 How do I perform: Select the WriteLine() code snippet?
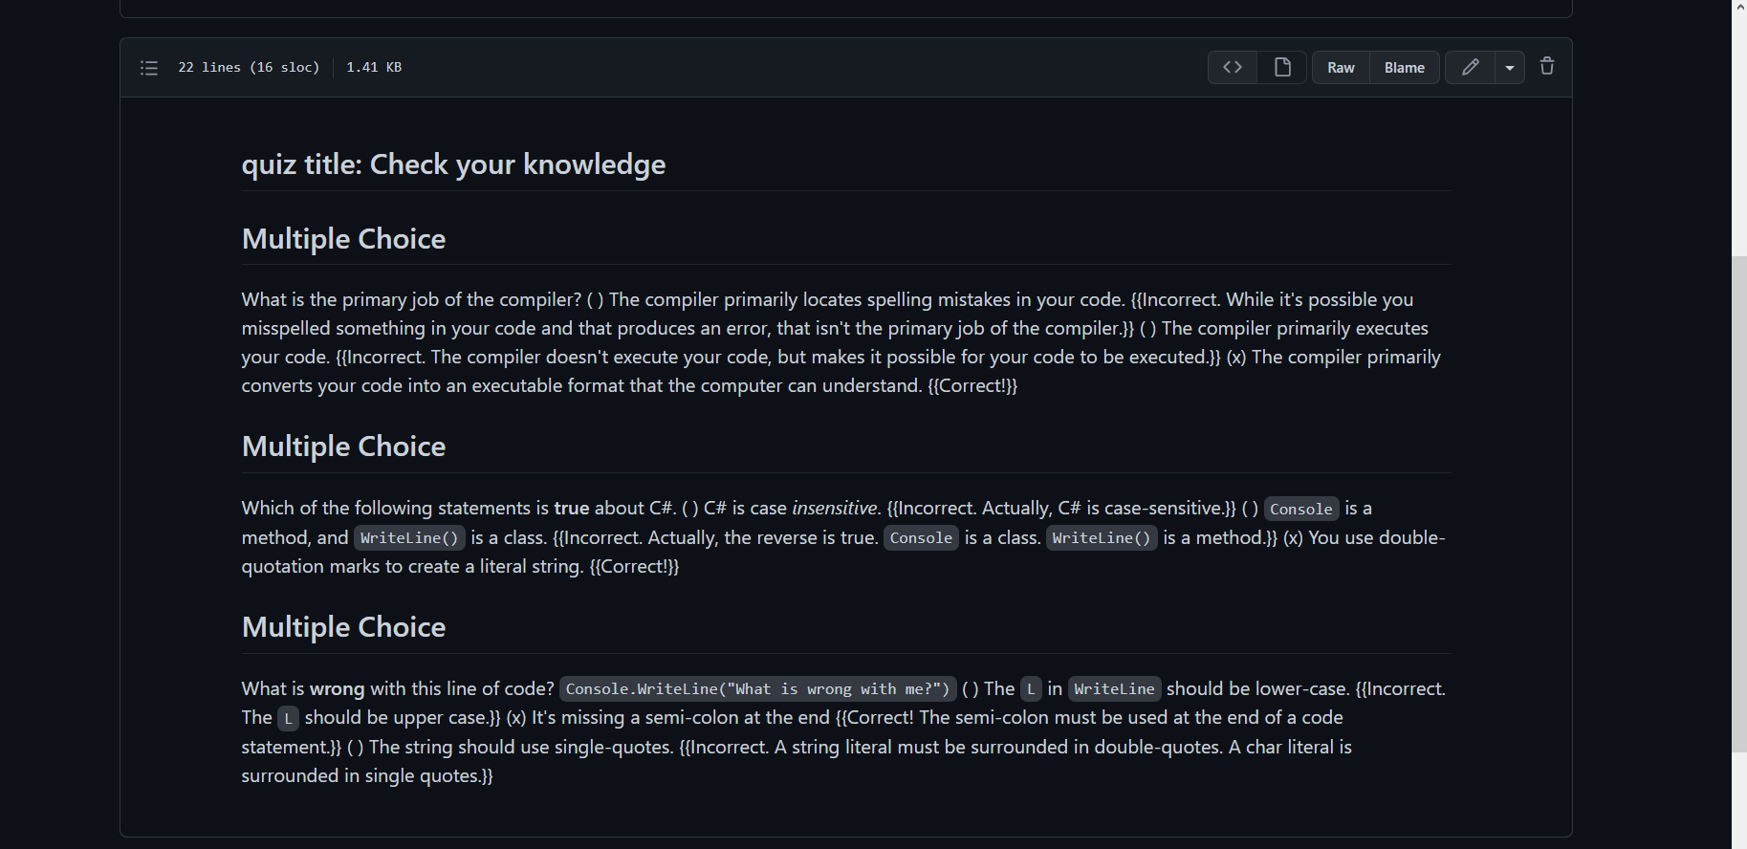tap(408, 537)
